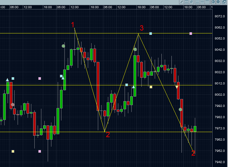
Task: Click the lowest pink square marker on the chart
Action: [40, 151]
